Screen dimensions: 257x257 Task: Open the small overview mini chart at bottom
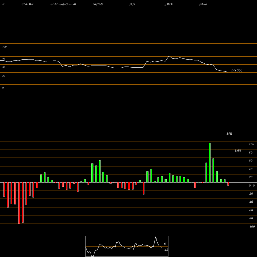coord(127,246)
